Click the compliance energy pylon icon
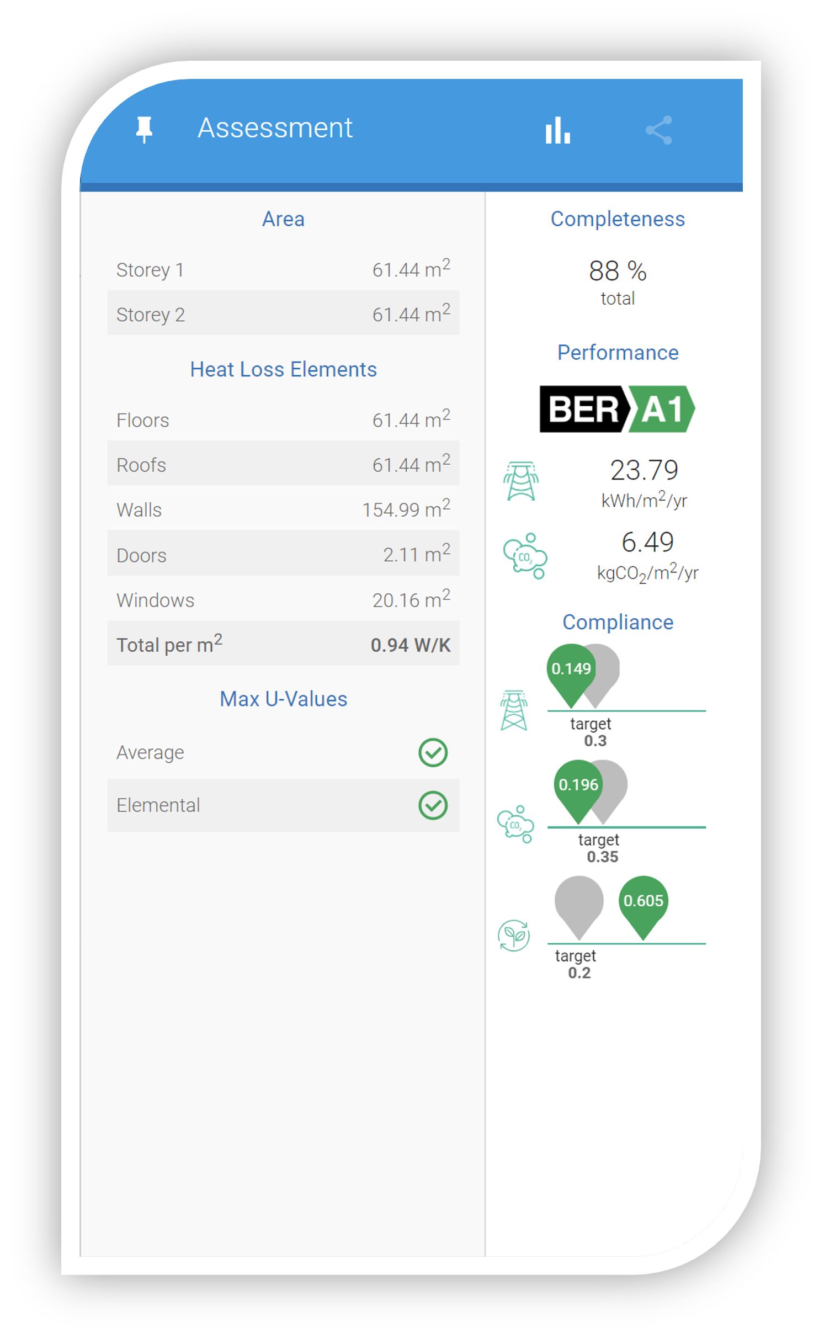Viewport: 819px width, 1344px height. pos(514,710)
